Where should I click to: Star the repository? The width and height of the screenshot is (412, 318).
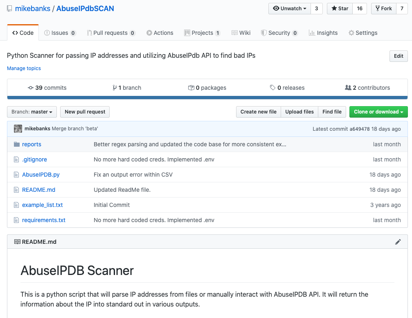[x=339, y=8]
